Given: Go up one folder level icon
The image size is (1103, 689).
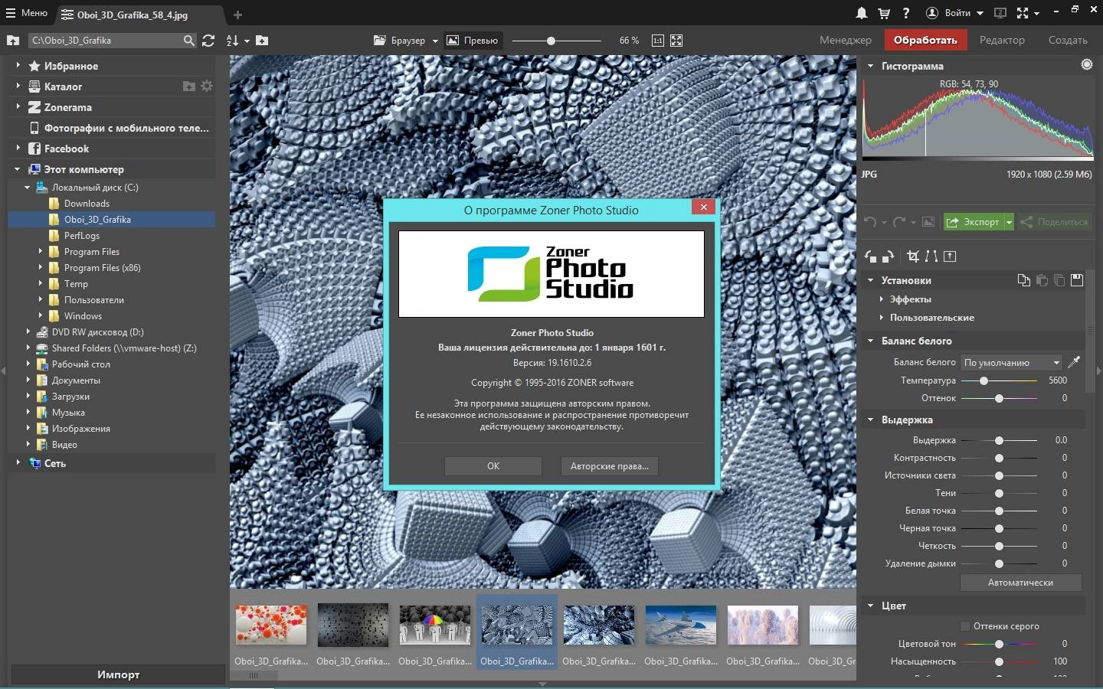Looking at the screenshot, I should coord(13,41).
